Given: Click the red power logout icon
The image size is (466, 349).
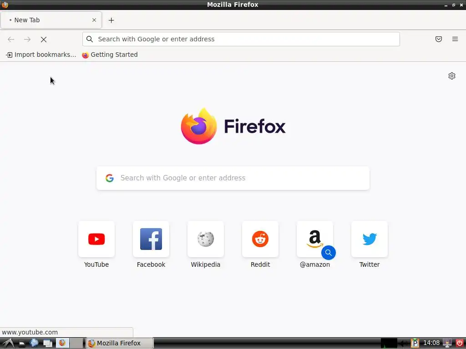Looking at the screenshot, I should [x=459, y=343].
